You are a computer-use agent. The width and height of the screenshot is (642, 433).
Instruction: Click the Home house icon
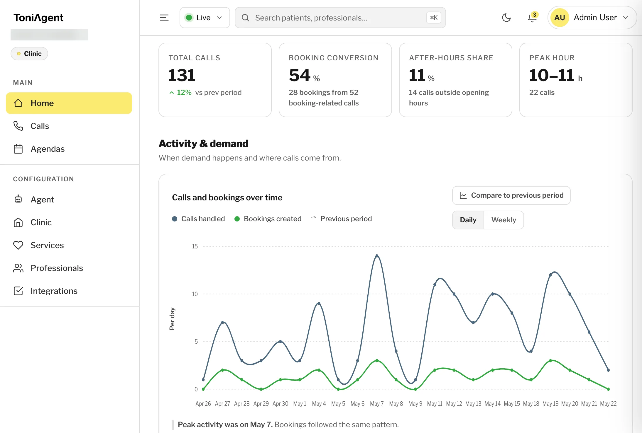18,103
